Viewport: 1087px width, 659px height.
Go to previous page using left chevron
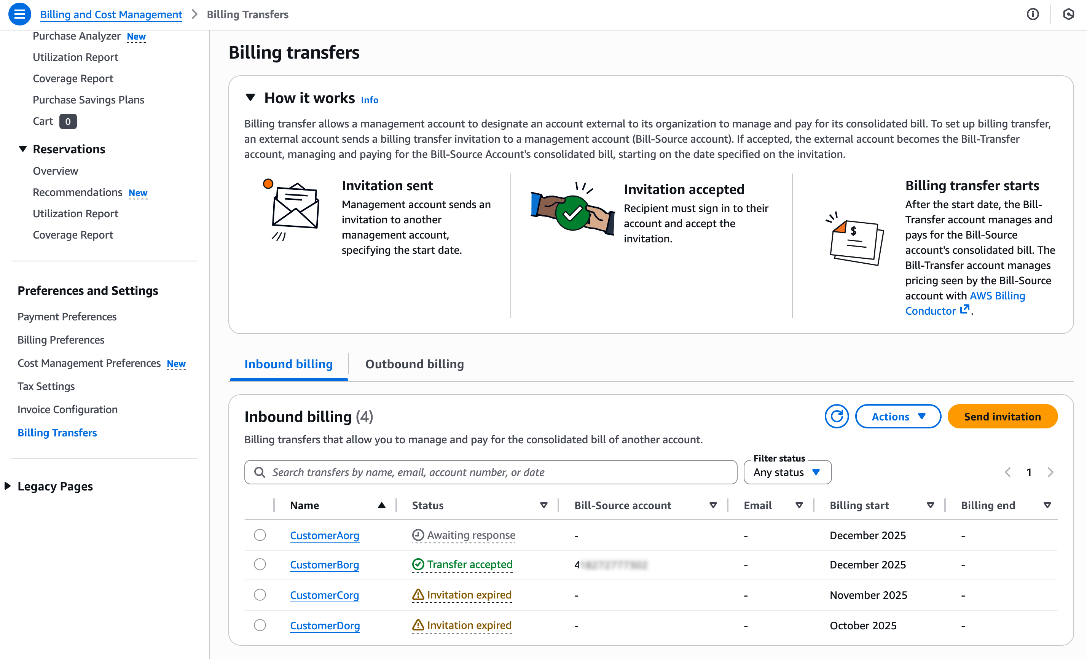pyautogui.click(x=1007, y=472)
